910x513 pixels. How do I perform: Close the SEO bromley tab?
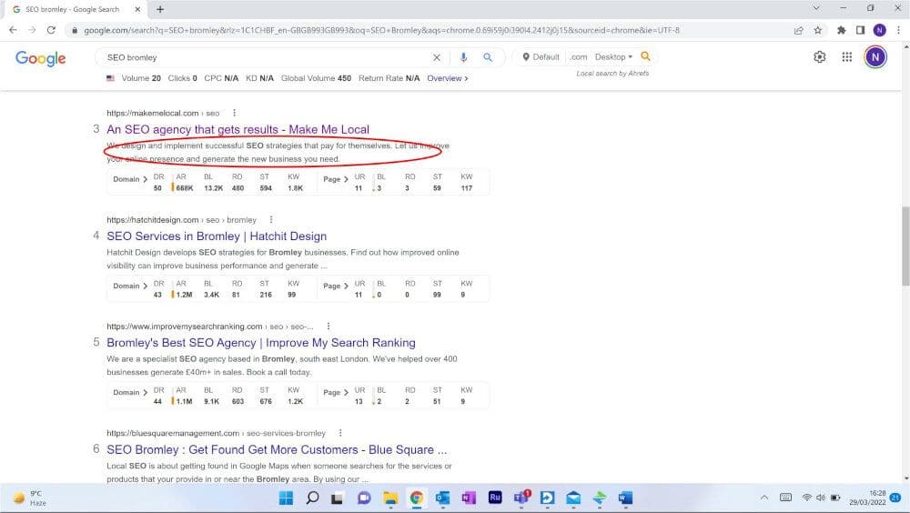[x=137, y=9]
